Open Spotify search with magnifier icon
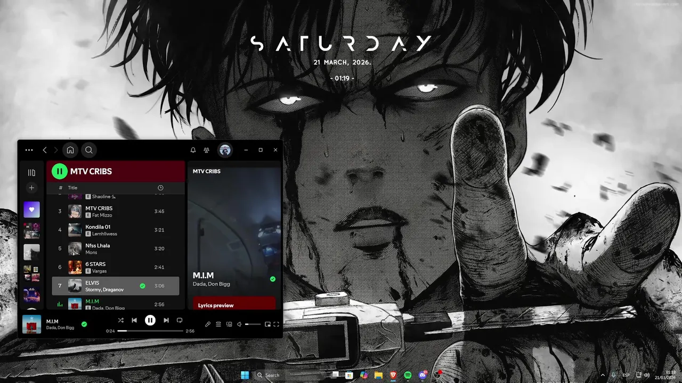This screenshot has height=383, width=682. pos(89,150)
